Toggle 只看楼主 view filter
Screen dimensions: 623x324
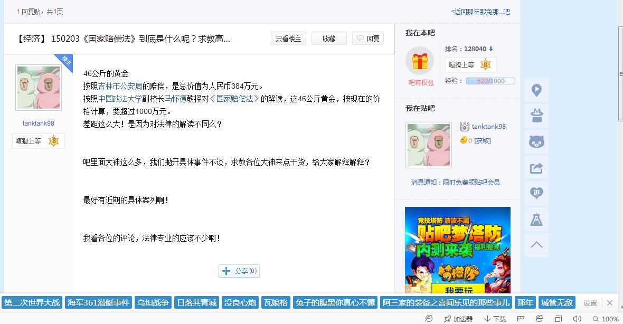point(288,39)
